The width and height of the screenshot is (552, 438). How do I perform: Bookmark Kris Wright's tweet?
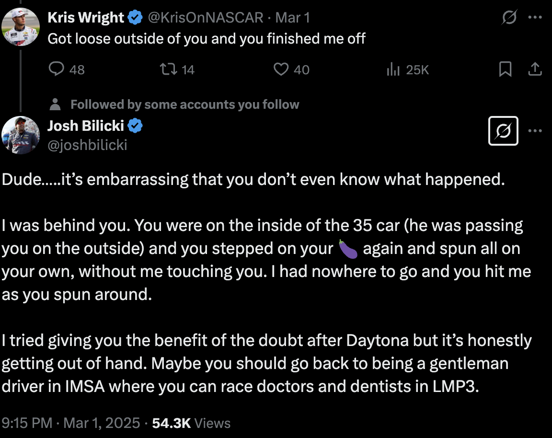(x=505, y=69)
